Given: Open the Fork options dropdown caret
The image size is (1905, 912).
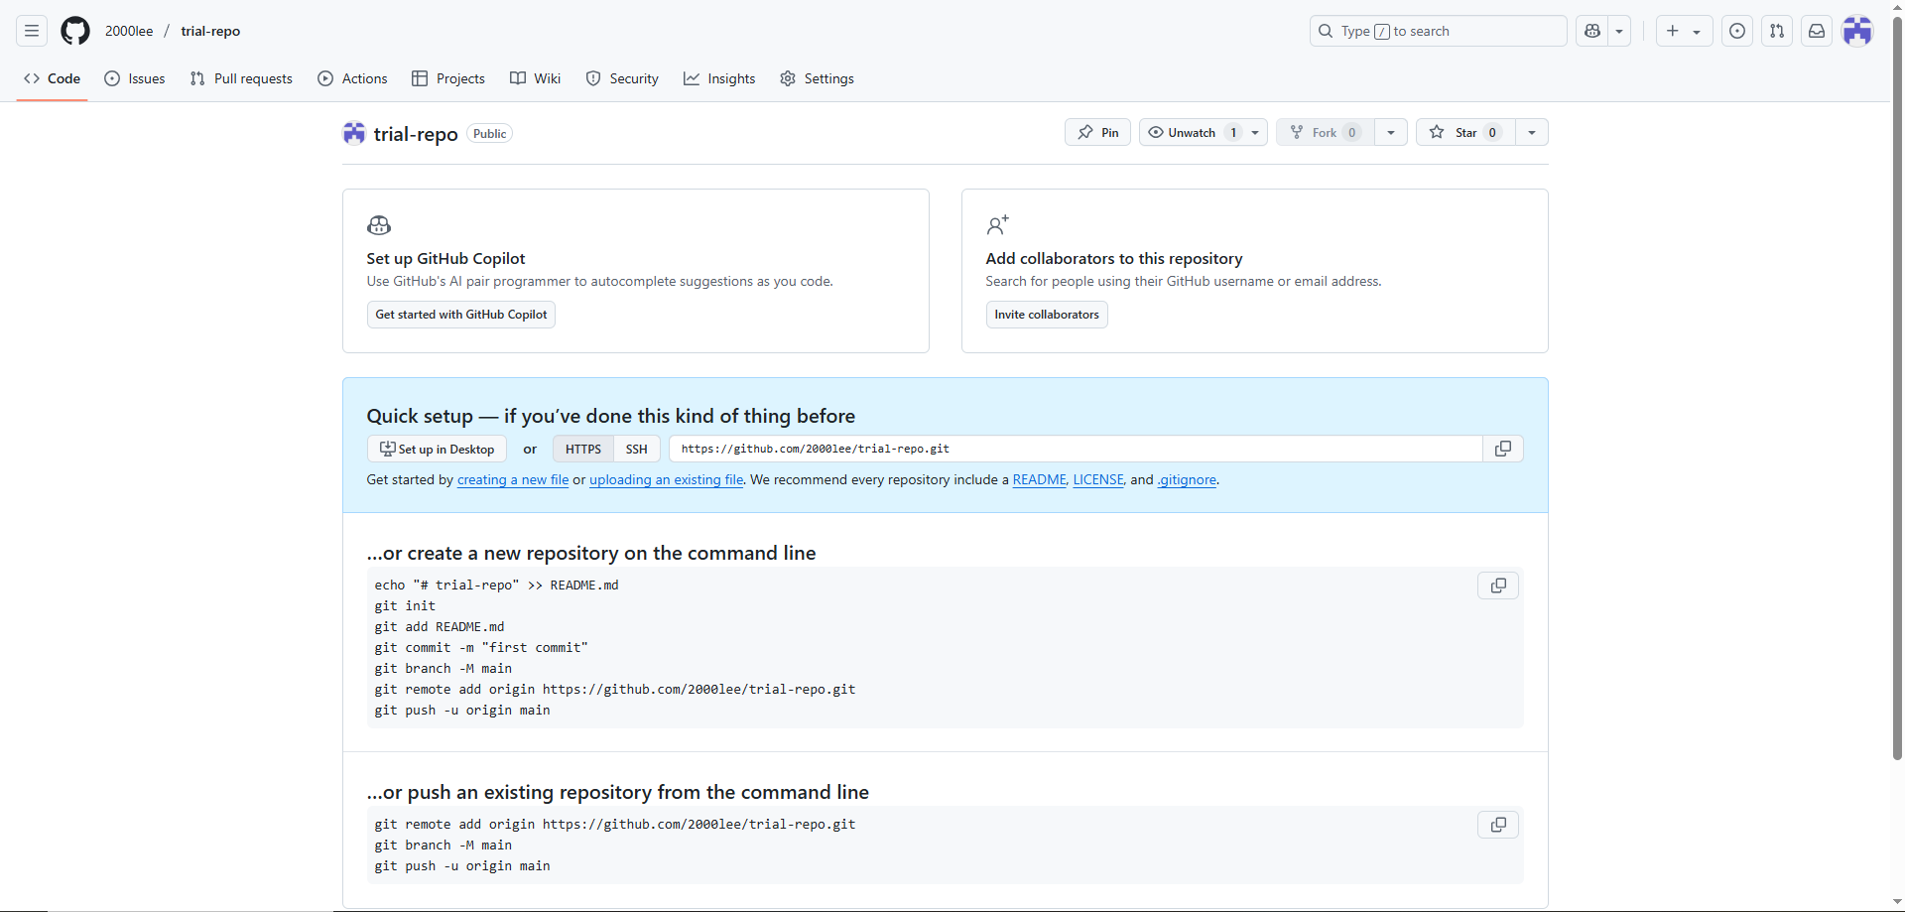Looking at the screenshot, I should click(1391, 132).
